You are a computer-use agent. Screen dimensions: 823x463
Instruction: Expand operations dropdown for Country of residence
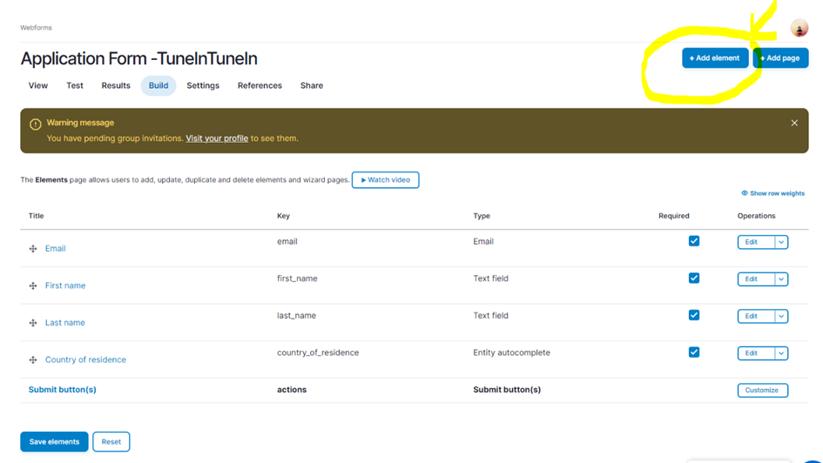(781, 353)
